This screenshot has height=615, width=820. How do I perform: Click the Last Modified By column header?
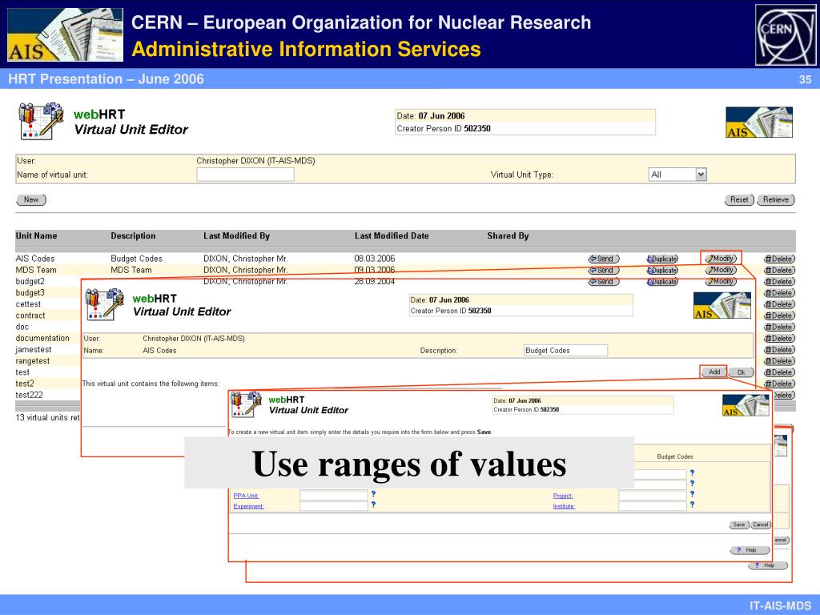(x=236, y=236)
